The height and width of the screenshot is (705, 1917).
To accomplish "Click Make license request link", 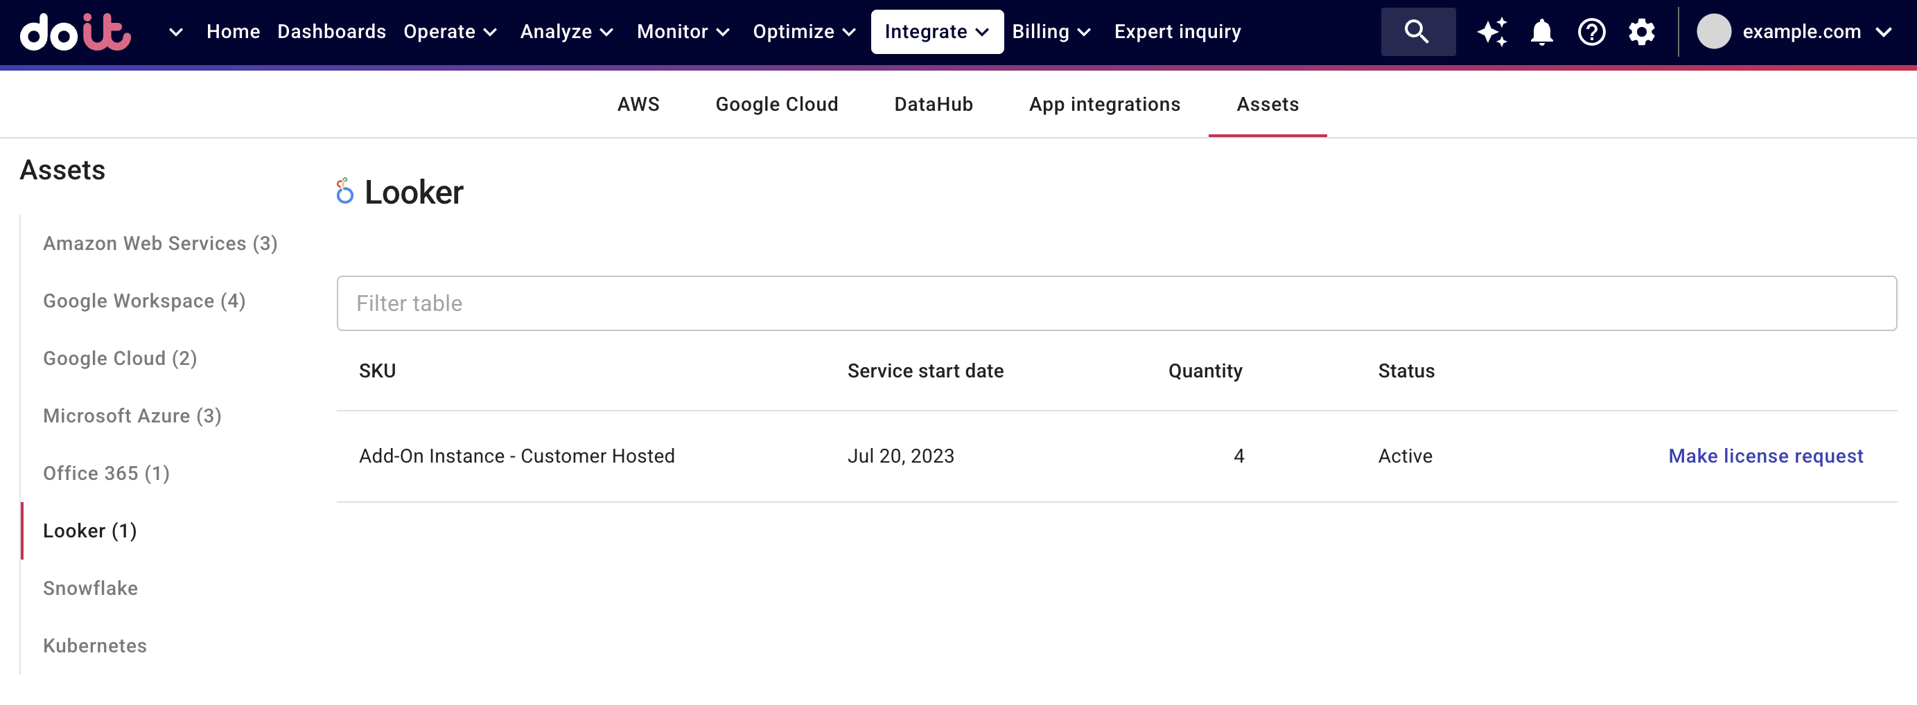I will click(x=1765, y=456).
